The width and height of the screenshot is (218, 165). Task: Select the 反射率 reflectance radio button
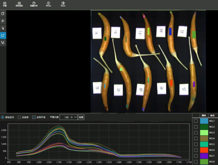pyautogui.click(x=20, y=117)
